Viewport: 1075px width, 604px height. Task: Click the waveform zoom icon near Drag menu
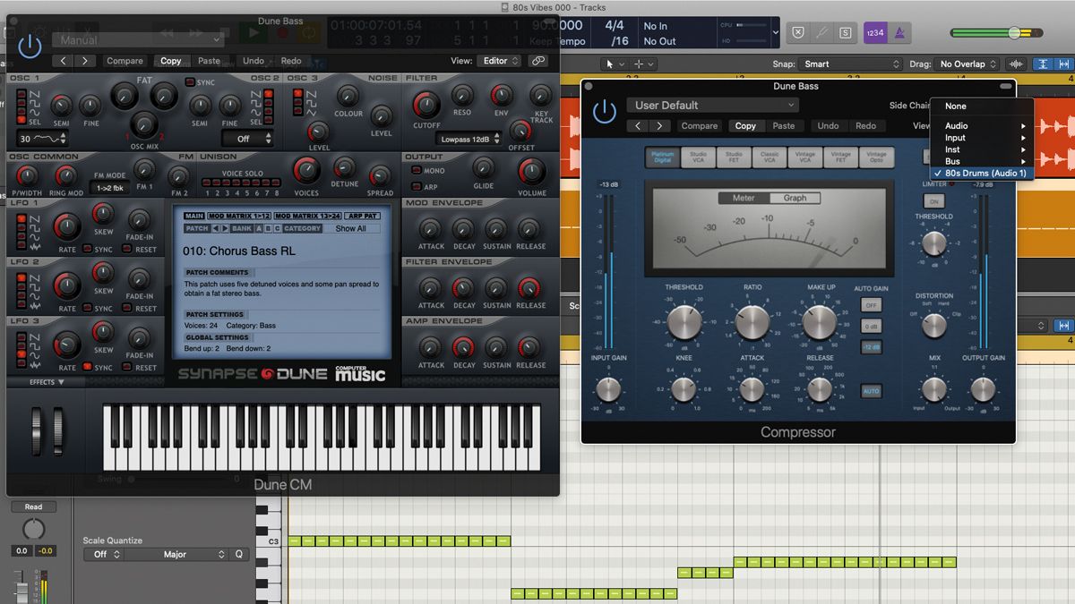(x=1015, y=64)
